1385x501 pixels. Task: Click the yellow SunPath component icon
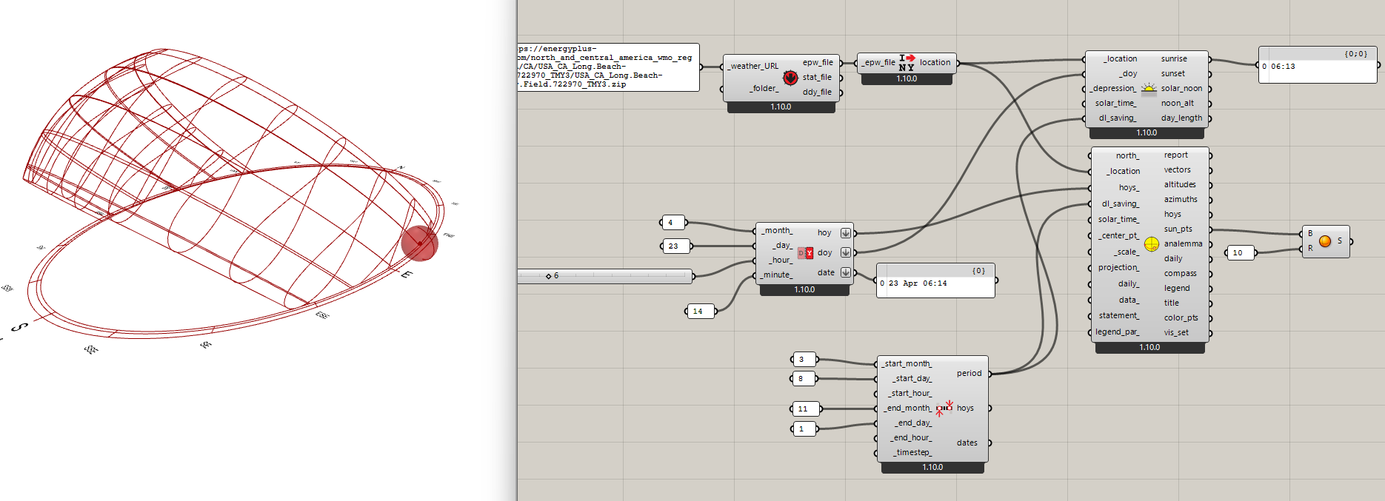pos(1151,243)
